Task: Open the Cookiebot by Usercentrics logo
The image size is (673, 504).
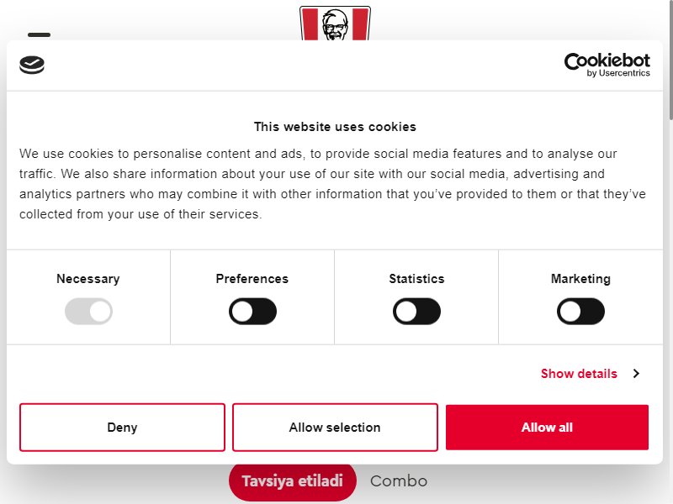Action: tap(607, 65)
